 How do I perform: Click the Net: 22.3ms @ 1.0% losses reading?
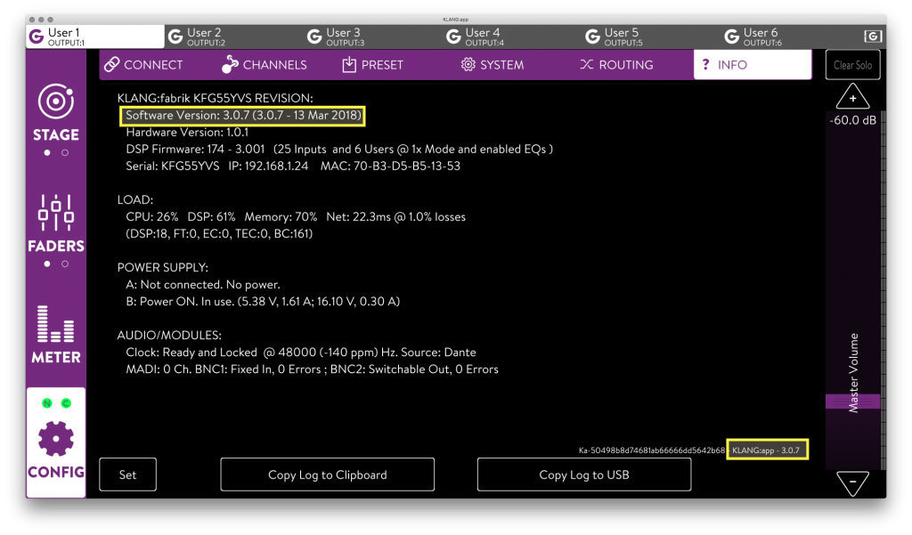click(x=396, y=216)
